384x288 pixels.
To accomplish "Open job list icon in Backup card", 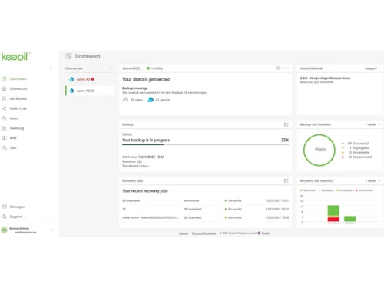I will point(286,124).
